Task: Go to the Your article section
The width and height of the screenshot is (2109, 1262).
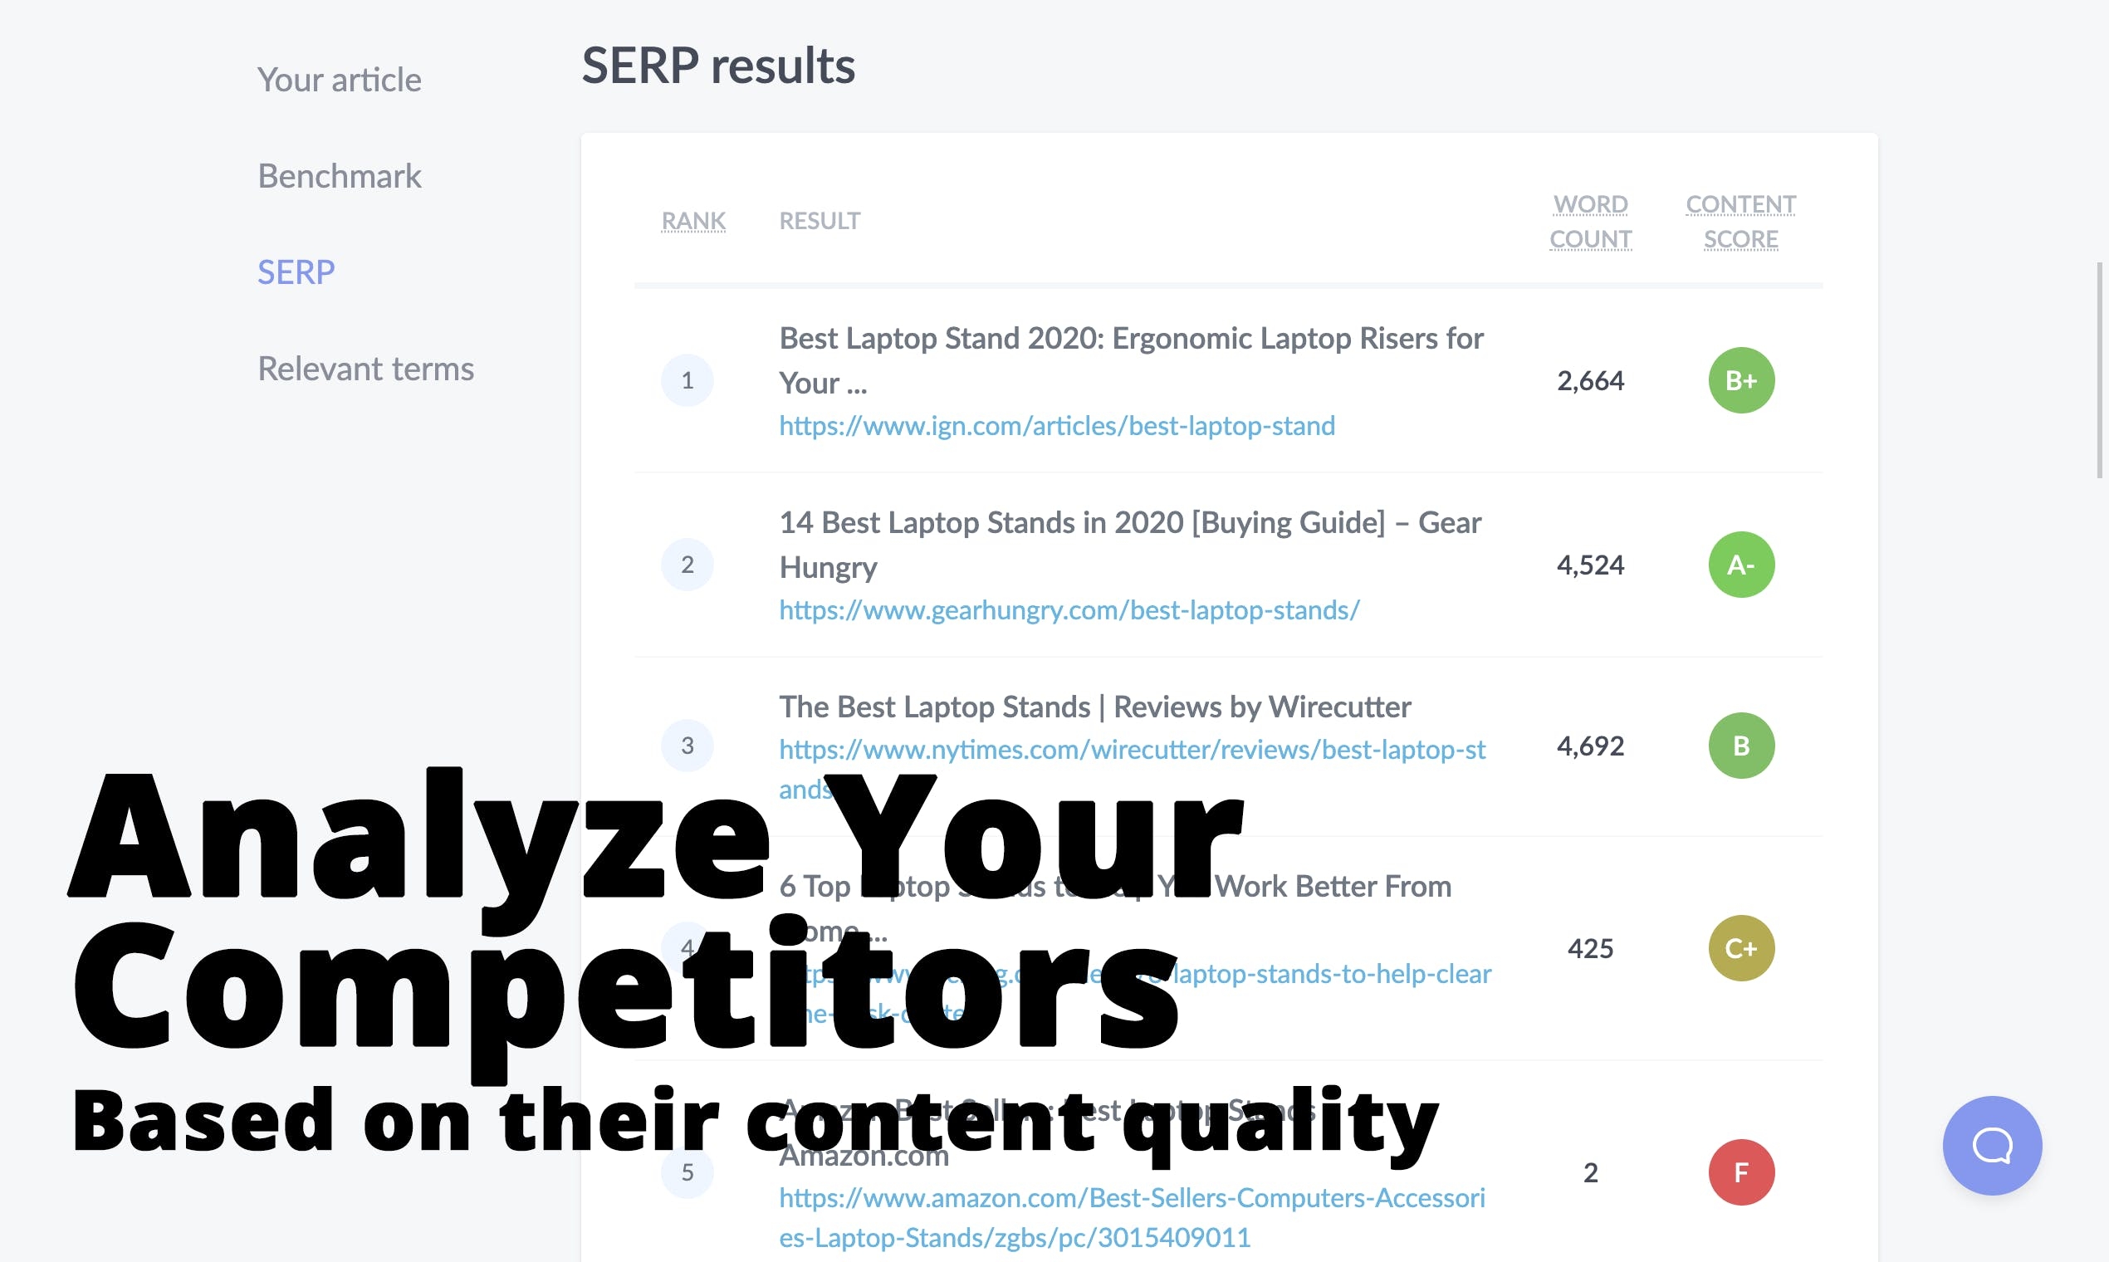Action: point(340,80)
